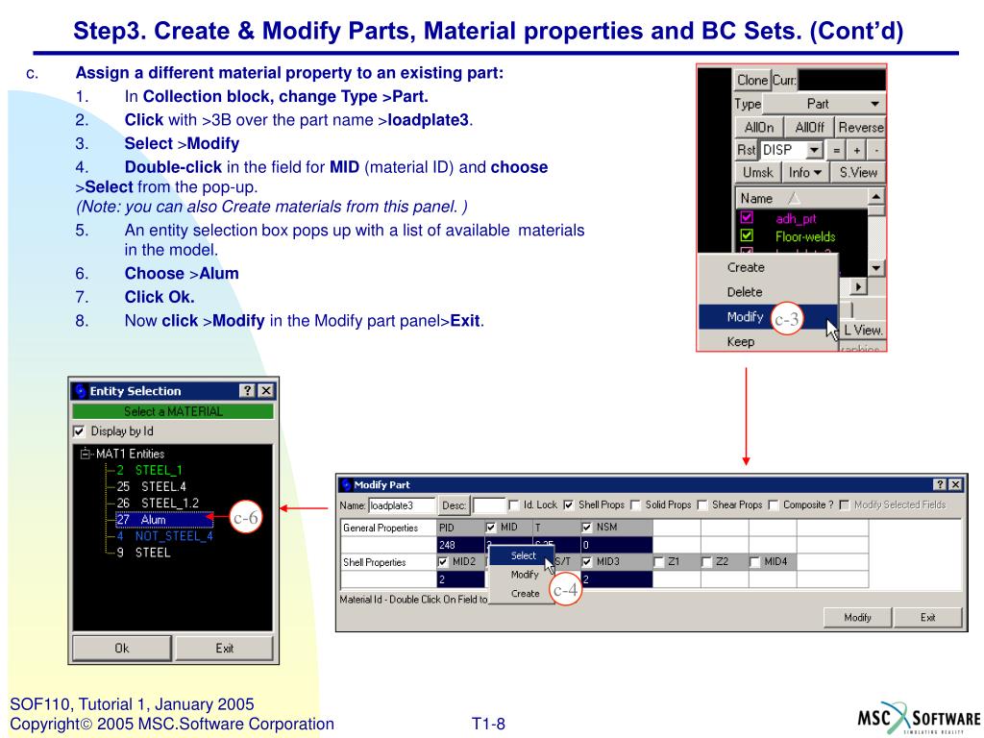The width and height of the screenshot is (984, 738).
Task: Toggle the MID2 checkbox in Shell Properties
Action: click(443, 561)
